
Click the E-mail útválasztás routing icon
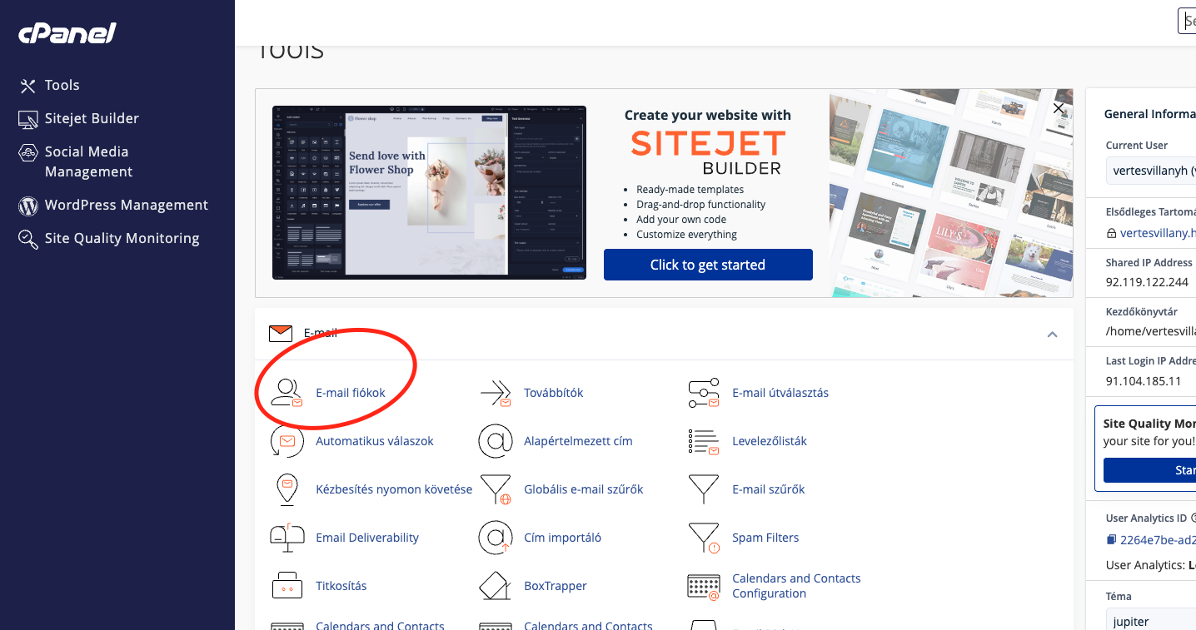pos(704,393)
